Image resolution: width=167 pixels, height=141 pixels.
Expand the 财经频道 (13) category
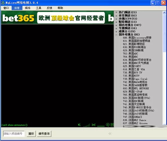tap(116, 22)
